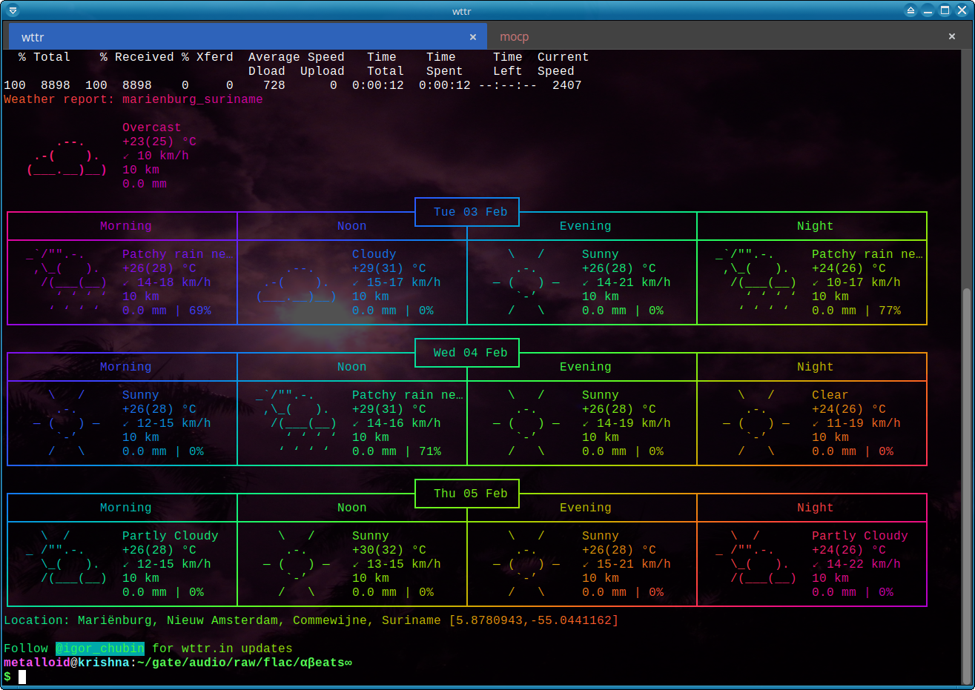This screenshot has height=690, width=975.
Task: Switch to the mocp tab
Action: pos(514,36)
